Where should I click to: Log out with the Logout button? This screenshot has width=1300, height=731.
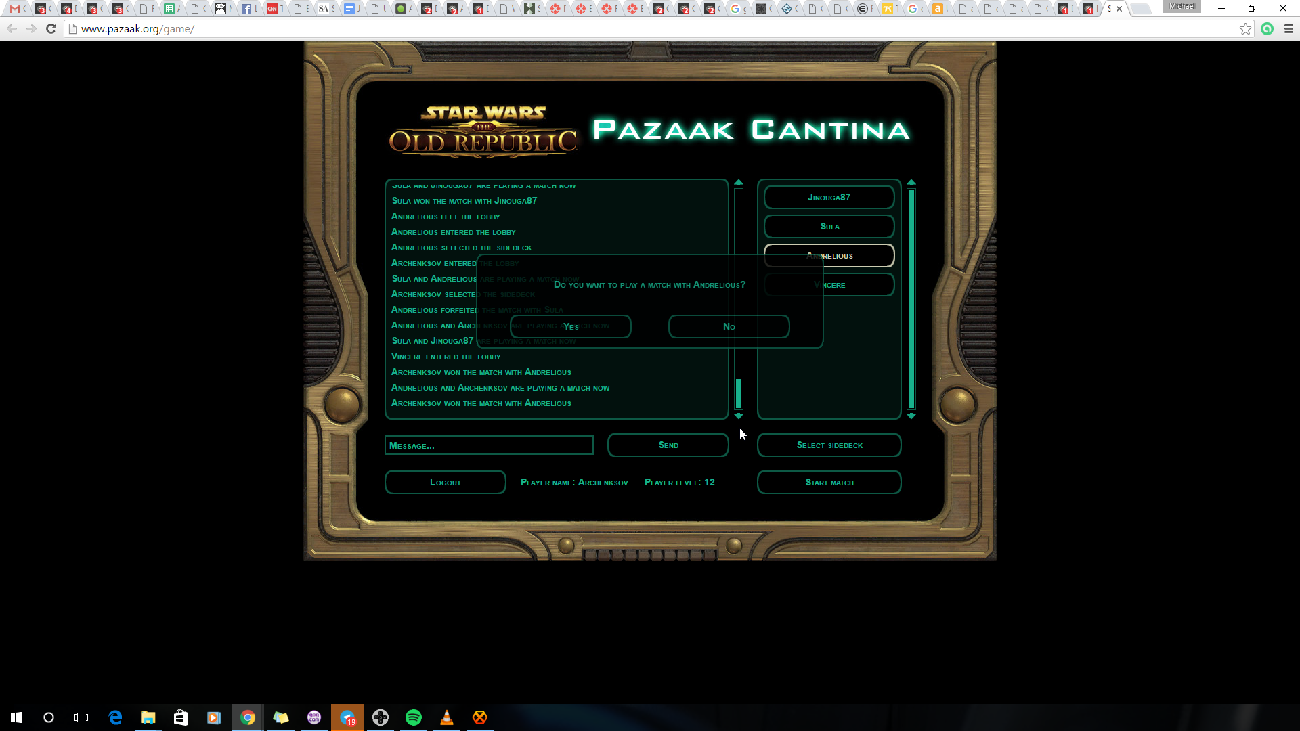445,482
